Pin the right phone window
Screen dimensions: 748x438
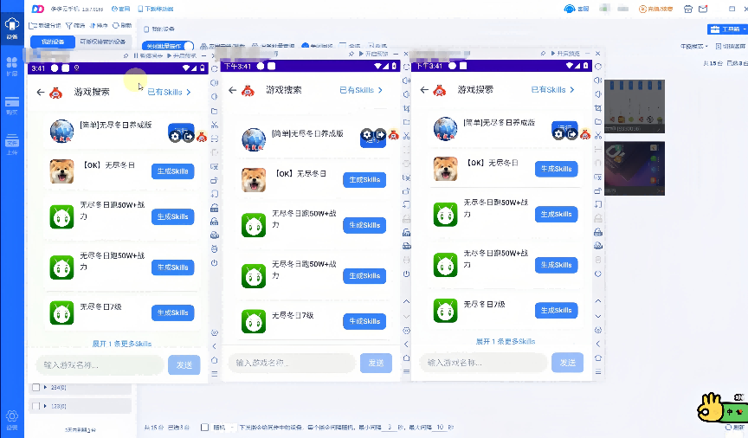(x=543, y=54)
